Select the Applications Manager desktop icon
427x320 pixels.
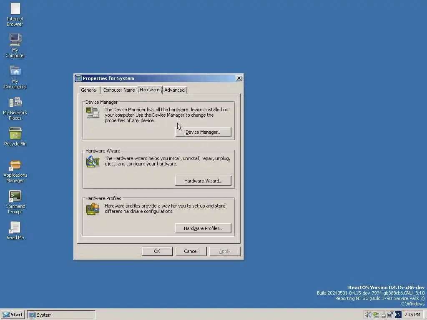15,171
